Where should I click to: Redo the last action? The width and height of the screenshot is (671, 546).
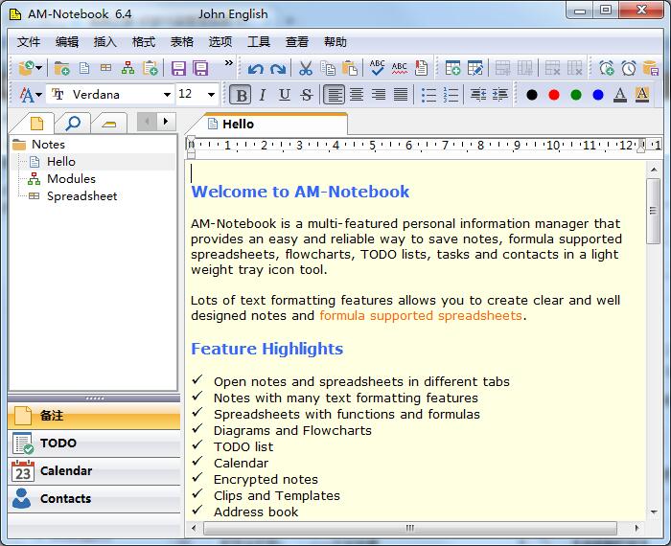point(278,69)
